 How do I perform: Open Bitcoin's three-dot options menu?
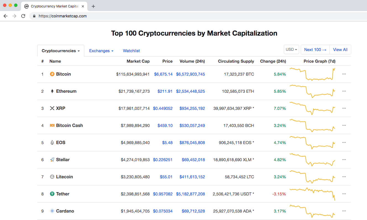(x=344, y=74)
